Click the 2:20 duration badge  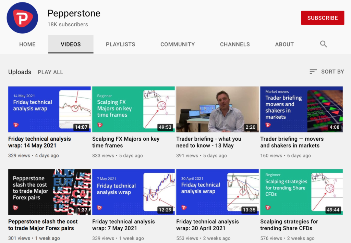click(250, 127)
